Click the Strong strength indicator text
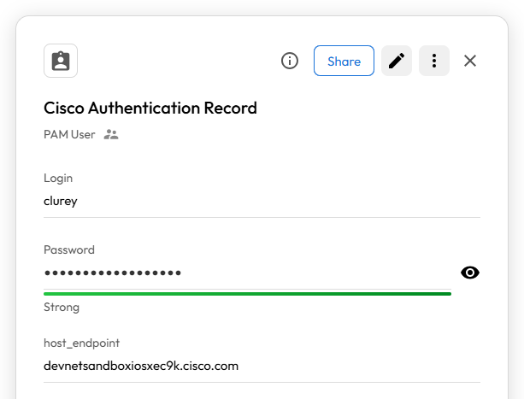The height and width of the screenshot is (399, 524). pos(62,307)
